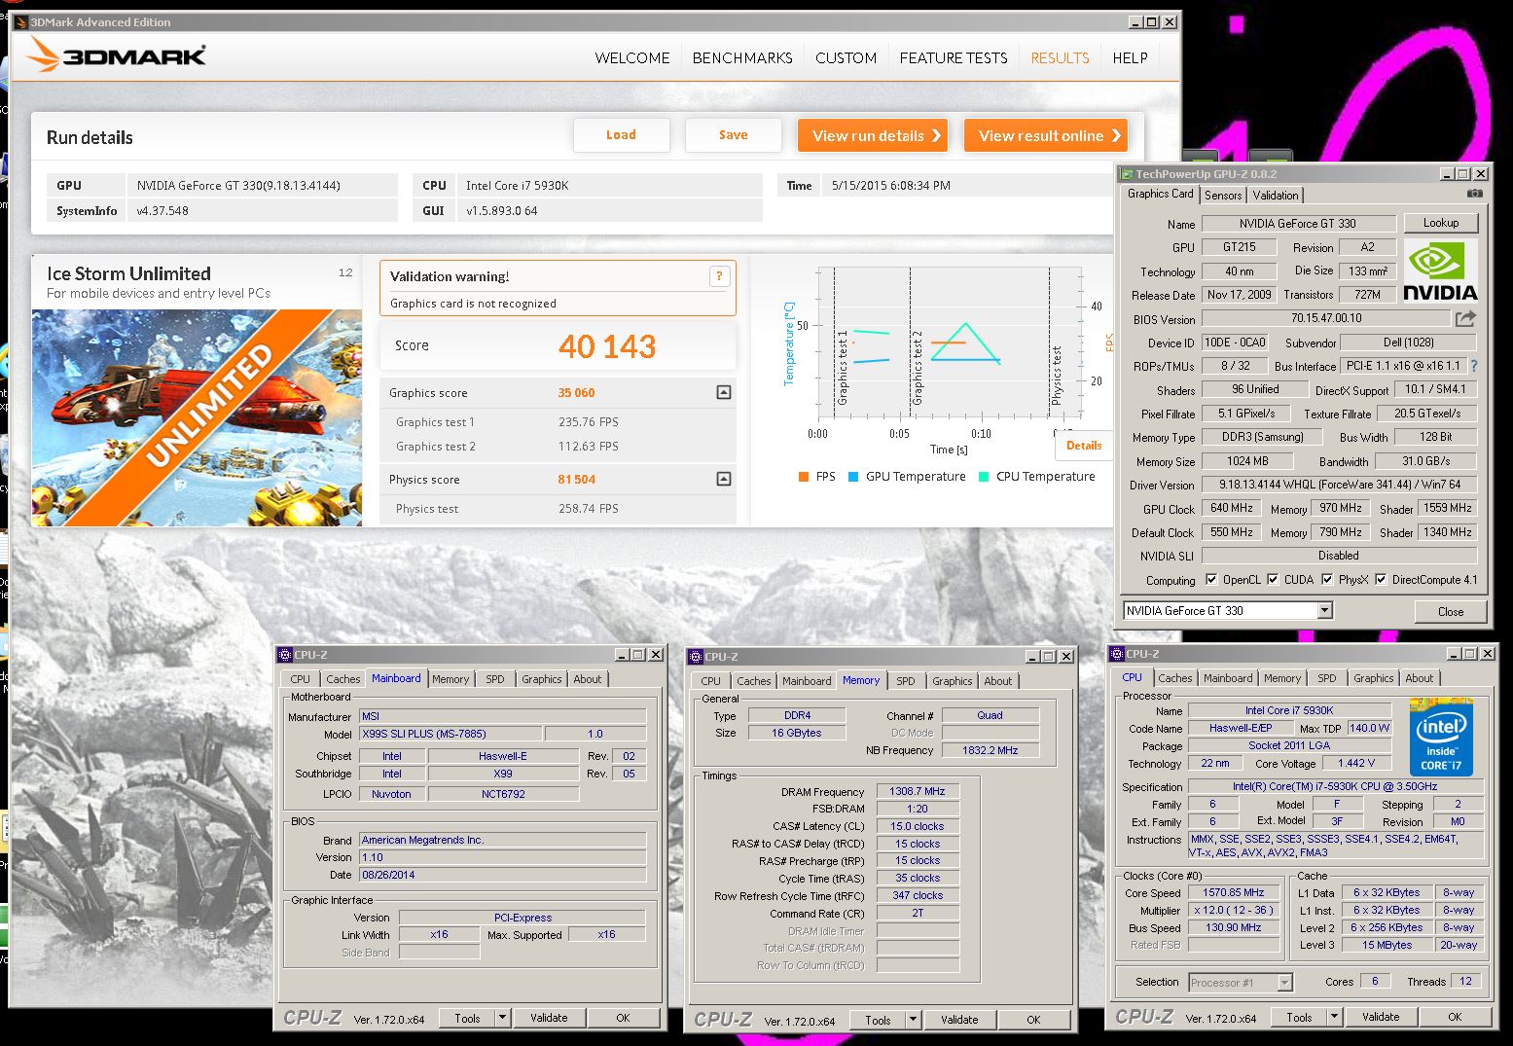Toggle the DirectCompute 4.1 checkbox

tap(1381, 579)
